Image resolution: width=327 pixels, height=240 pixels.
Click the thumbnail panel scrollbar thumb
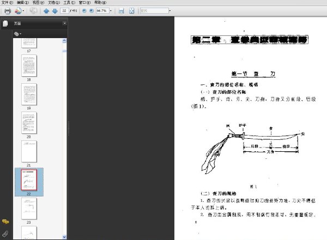[64, 51]
